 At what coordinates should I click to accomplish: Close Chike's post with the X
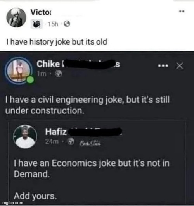coord(180,66)
